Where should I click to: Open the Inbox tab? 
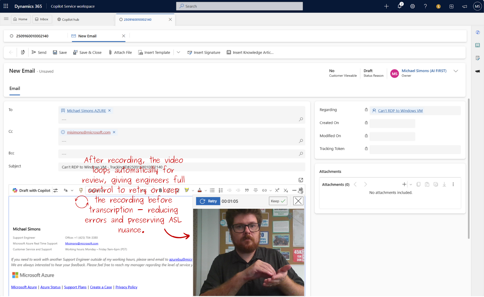point(42,19)
